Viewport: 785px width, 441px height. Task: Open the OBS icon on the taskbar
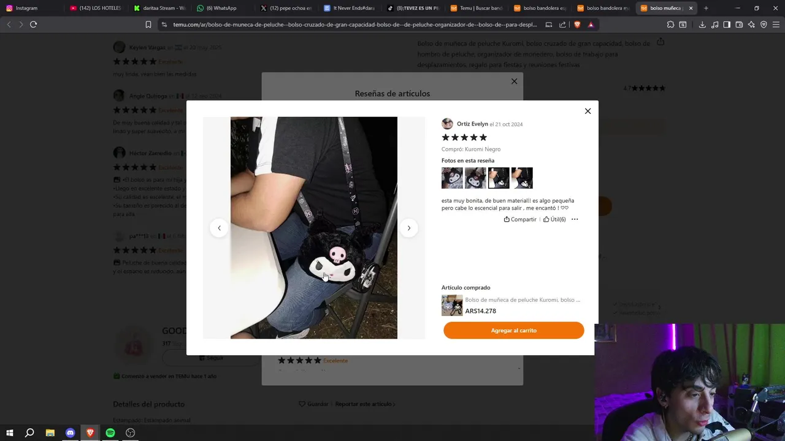pos(130,433)
